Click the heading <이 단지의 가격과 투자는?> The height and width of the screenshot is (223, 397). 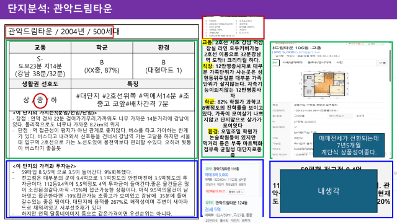click(x=44, y=166)
